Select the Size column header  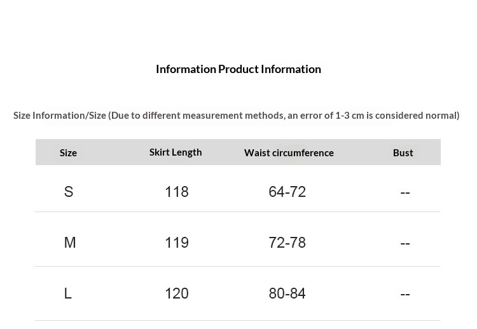68,152
